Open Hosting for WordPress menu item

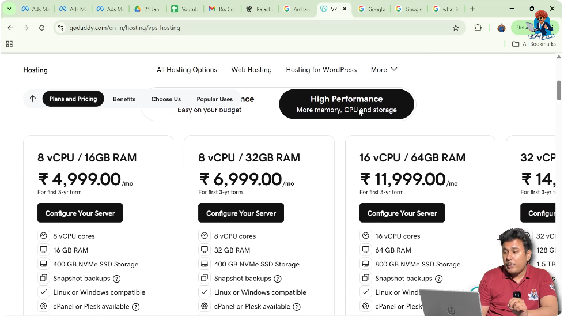(321, 70)
